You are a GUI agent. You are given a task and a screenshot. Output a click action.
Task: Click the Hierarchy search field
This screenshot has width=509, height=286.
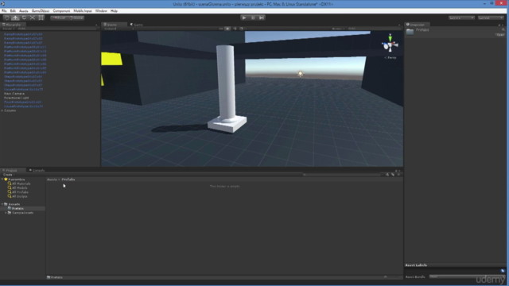click(x=56, y=29)
